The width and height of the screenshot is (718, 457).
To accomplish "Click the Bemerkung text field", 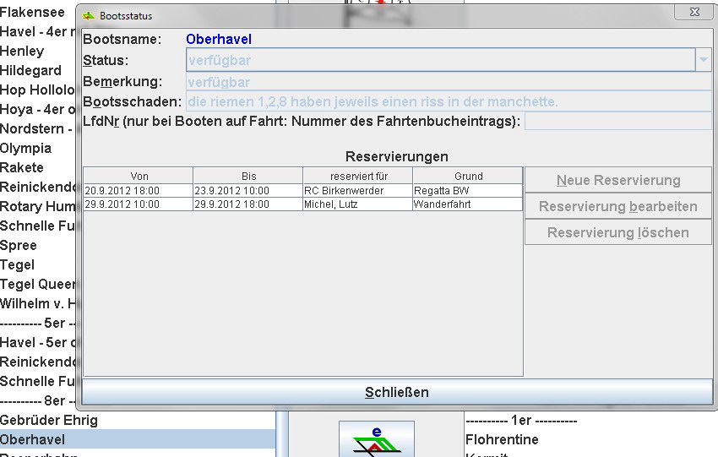I will pos(448,82).
